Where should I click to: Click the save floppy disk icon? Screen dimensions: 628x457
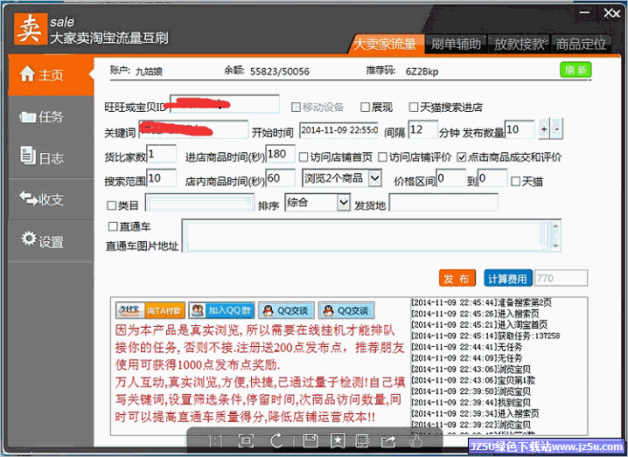pos(311,441)
